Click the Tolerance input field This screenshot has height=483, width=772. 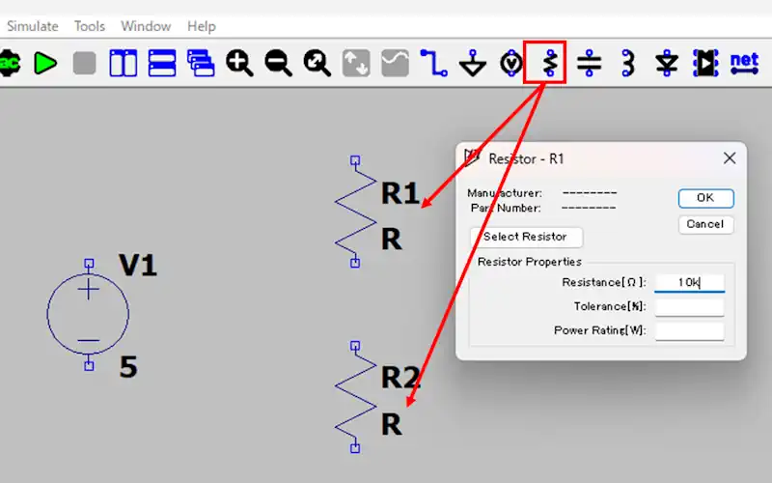tap(689, 307)
